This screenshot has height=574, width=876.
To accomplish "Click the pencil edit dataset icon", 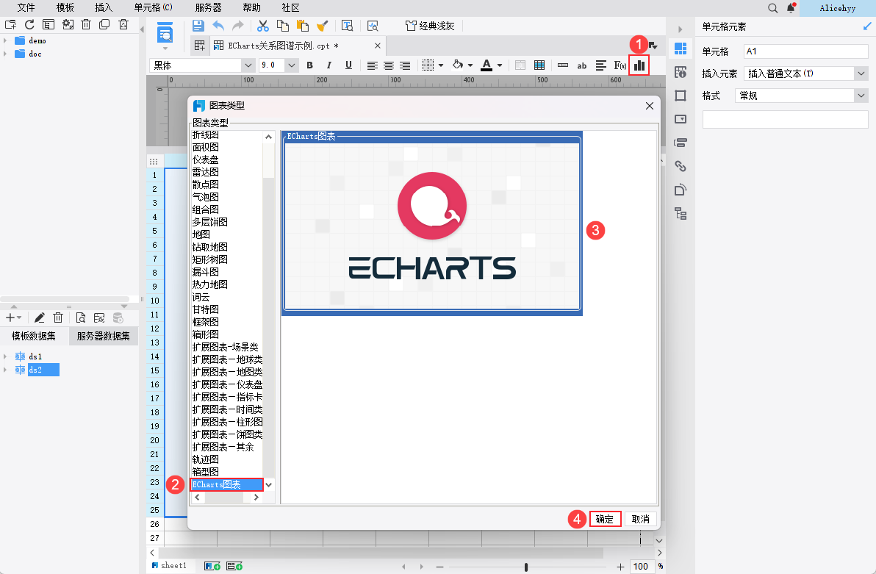I will (40, 318).
